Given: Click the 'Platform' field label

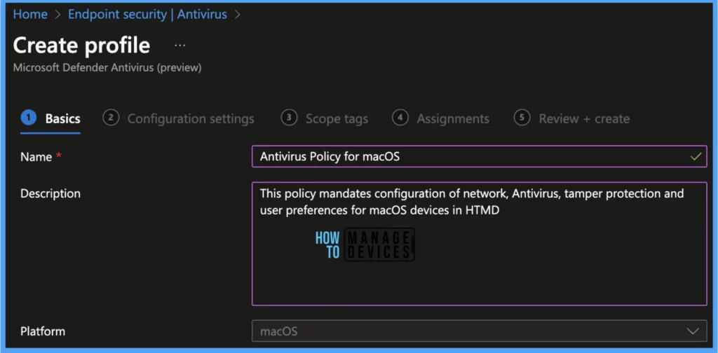Looking at the screenshot, I should point(43,331).
